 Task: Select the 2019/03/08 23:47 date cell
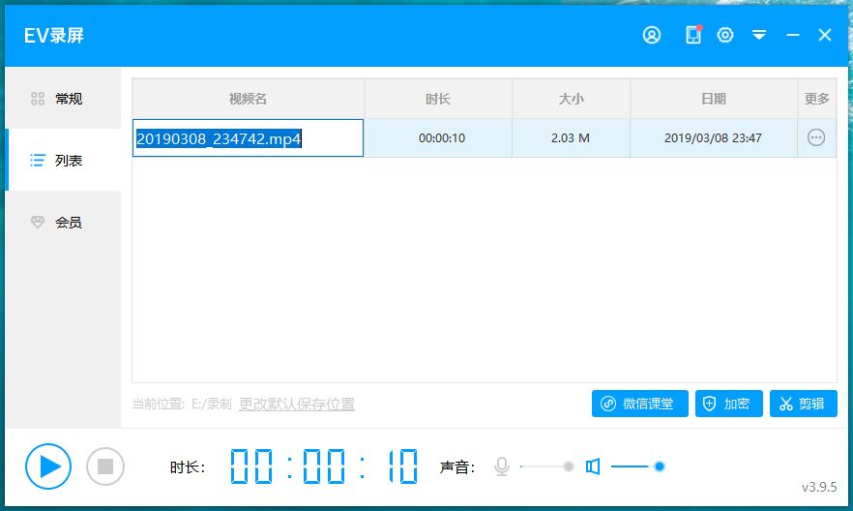pyautogui.click(x=713, y=138)
